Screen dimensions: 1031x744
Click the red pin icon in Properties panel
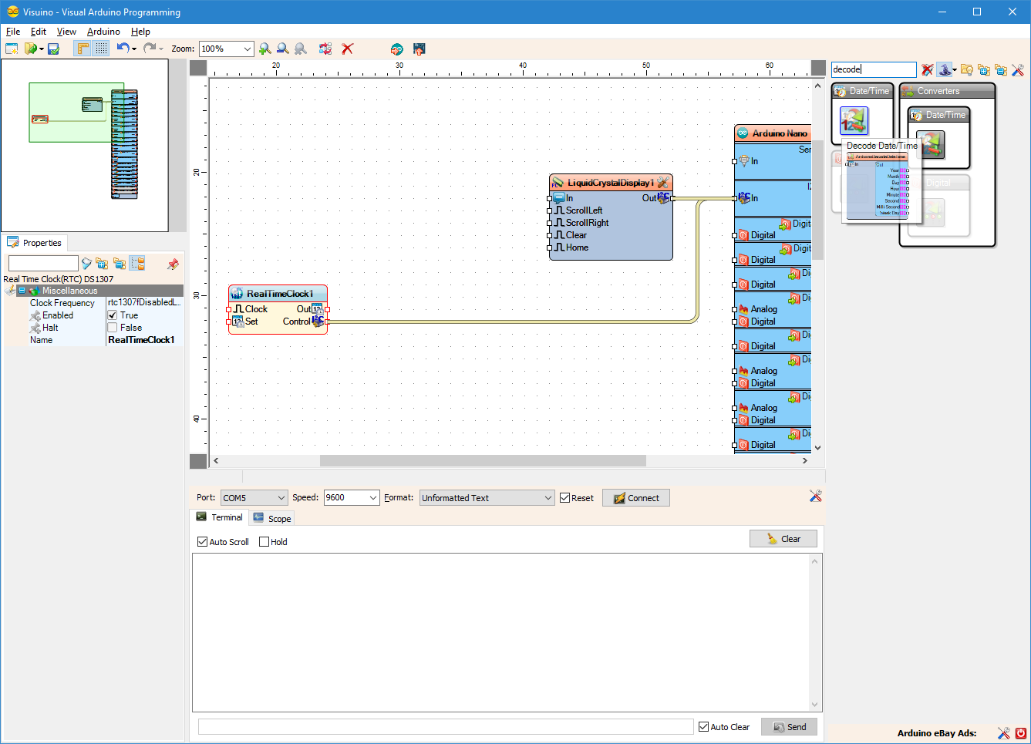click(173, 264)
